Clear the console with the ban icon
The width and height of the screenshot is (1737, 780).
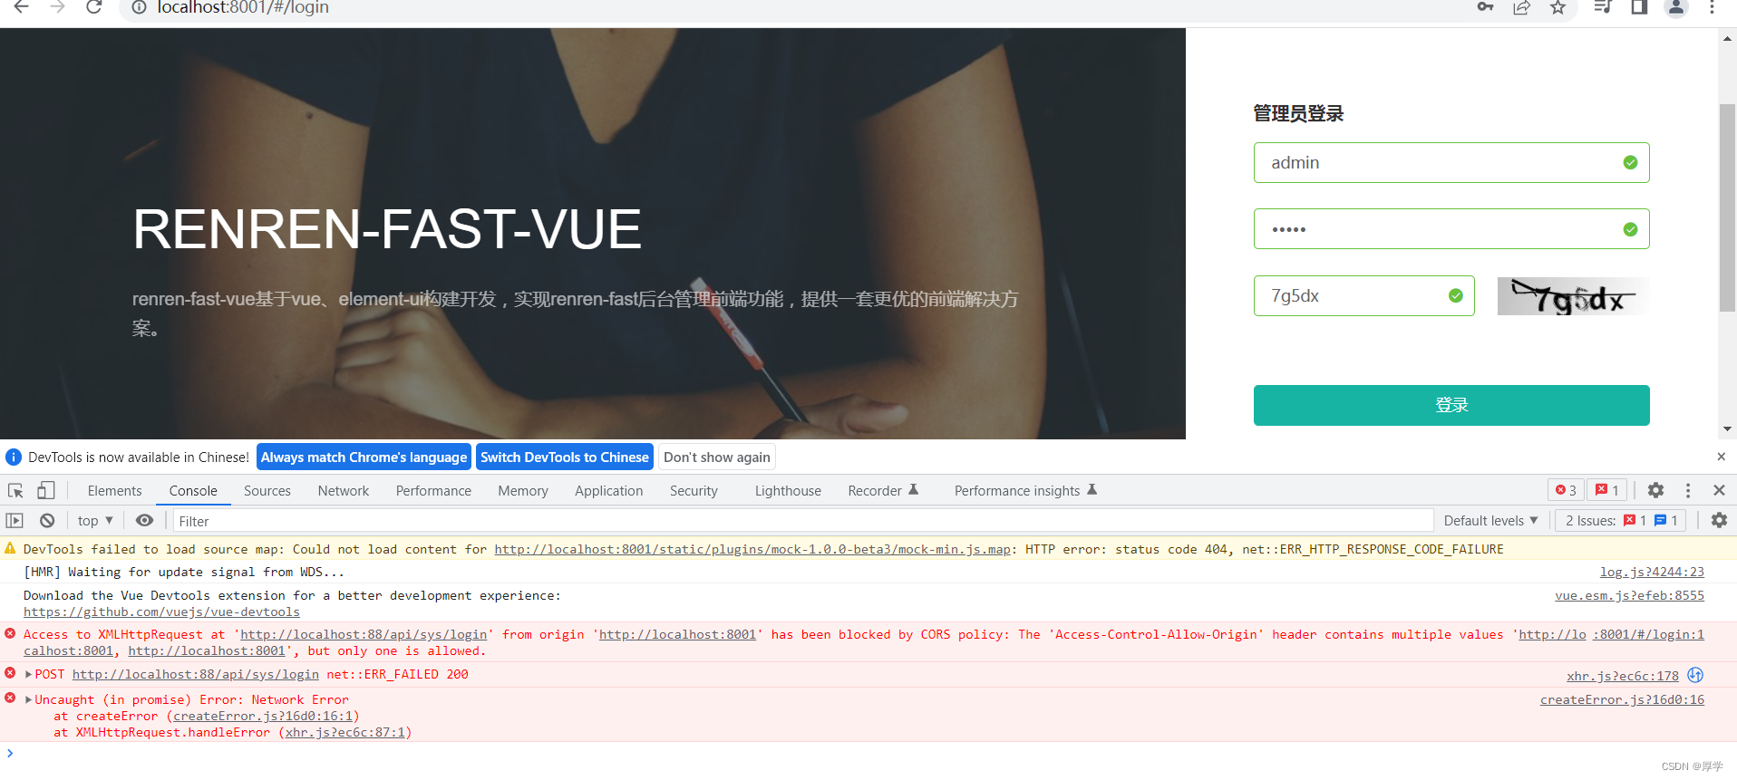click(x=47, y=520)
